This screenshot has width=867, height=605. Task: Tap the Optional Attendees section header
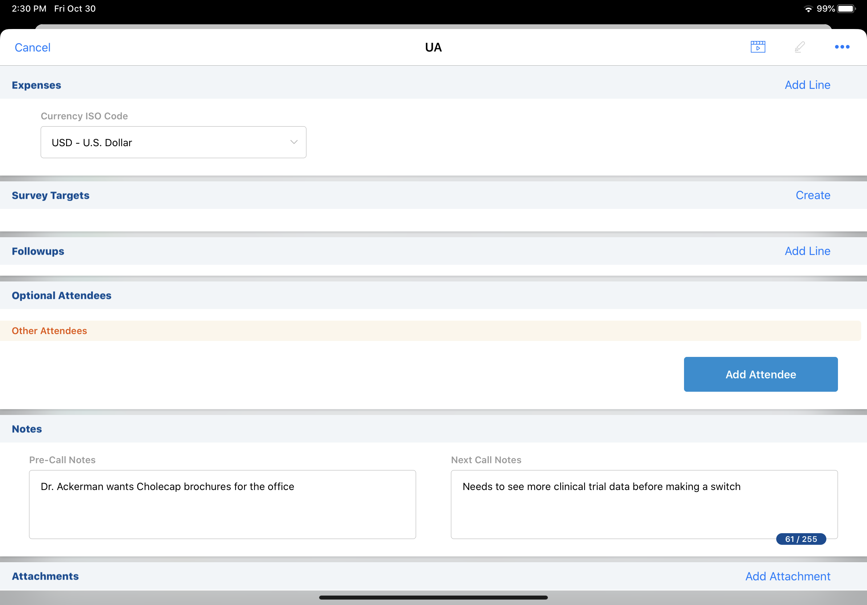pyautogui.click(x=62, y=295)
